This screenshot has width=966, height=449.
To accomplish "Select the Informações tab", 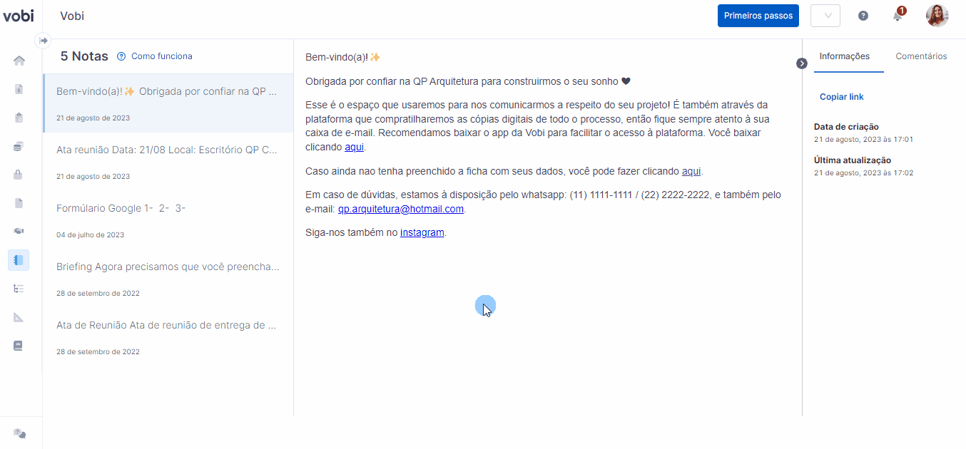I will click(x=845, y=56).
